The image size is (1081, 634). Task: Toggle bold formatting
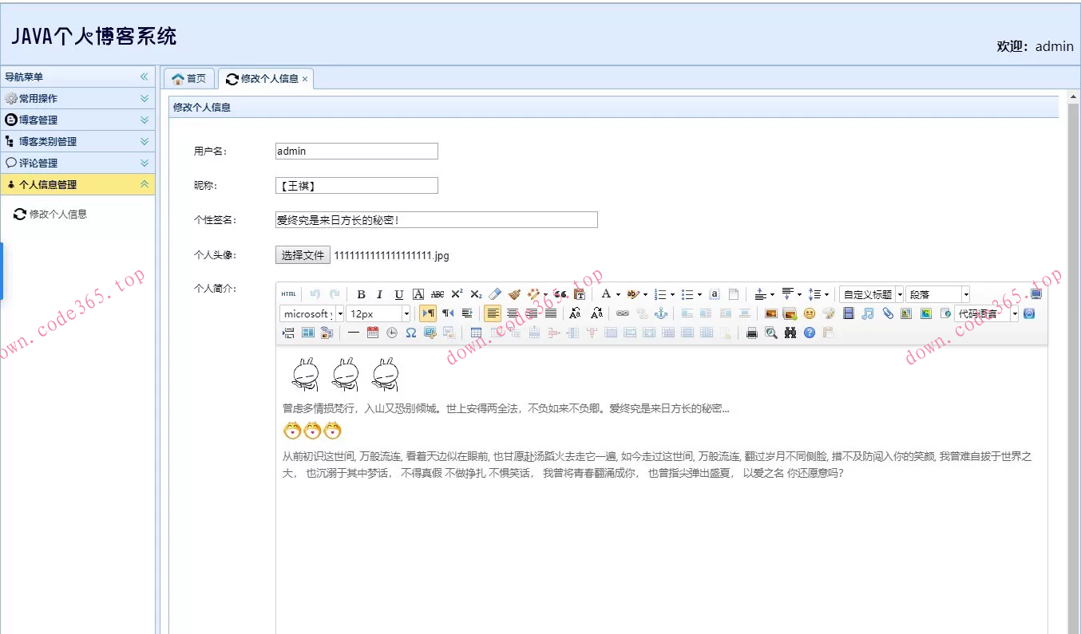(x=361, y=293)
